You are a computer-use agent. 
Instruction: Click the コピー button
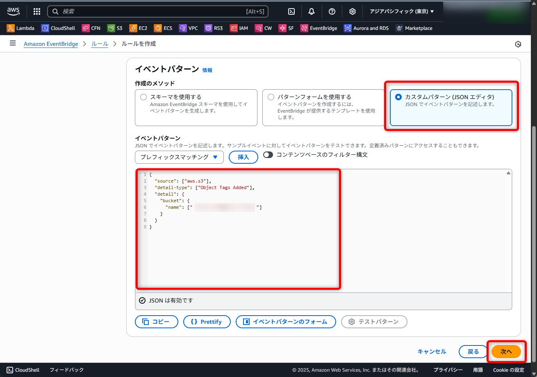click(157, 322)
